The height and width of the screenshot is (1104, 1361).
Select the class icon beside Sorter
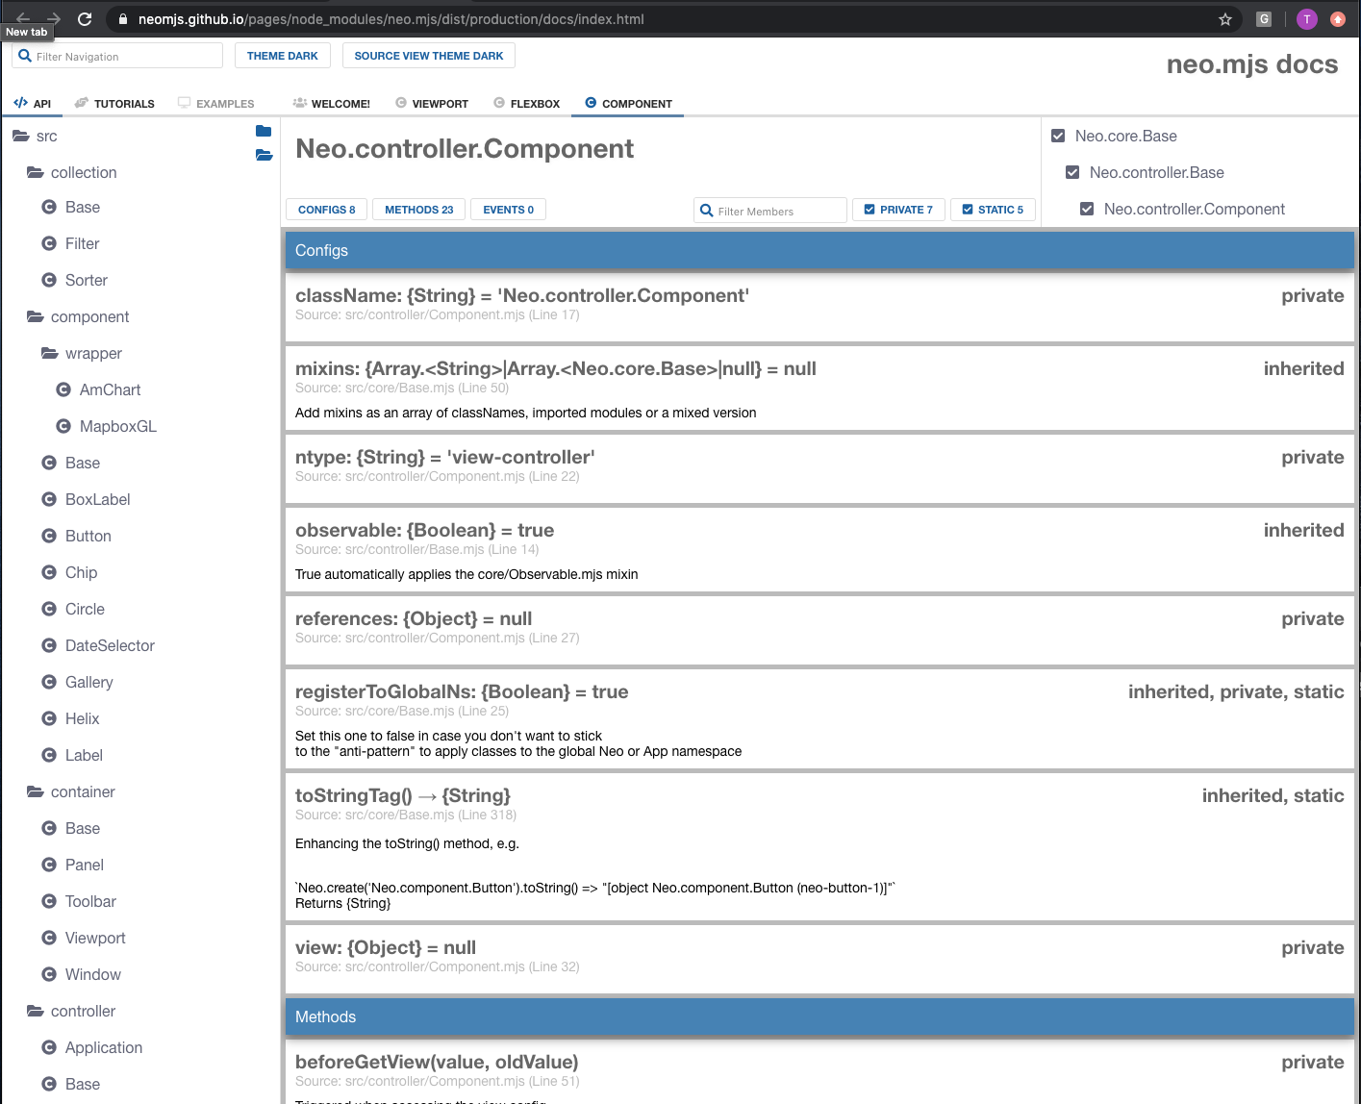50,280
